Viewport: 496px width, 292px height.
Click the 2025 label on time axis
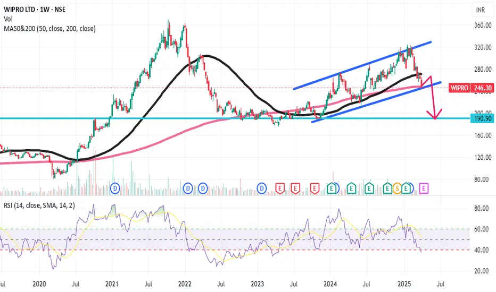click(x=404, y=284)
